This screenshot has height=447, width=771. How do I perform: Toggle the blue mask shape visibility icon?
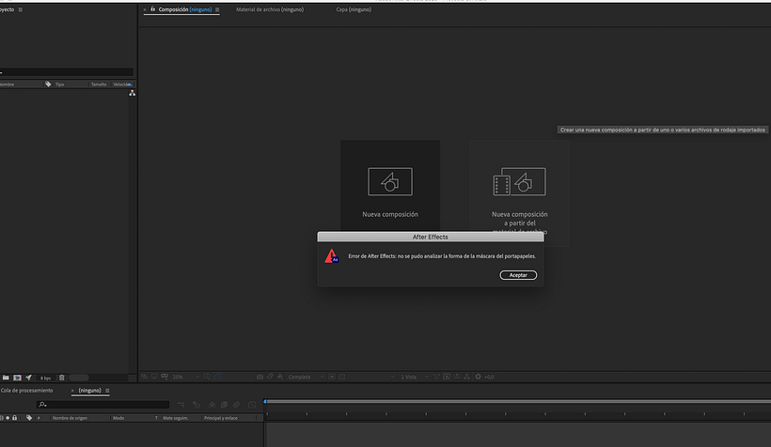[217, 377]
